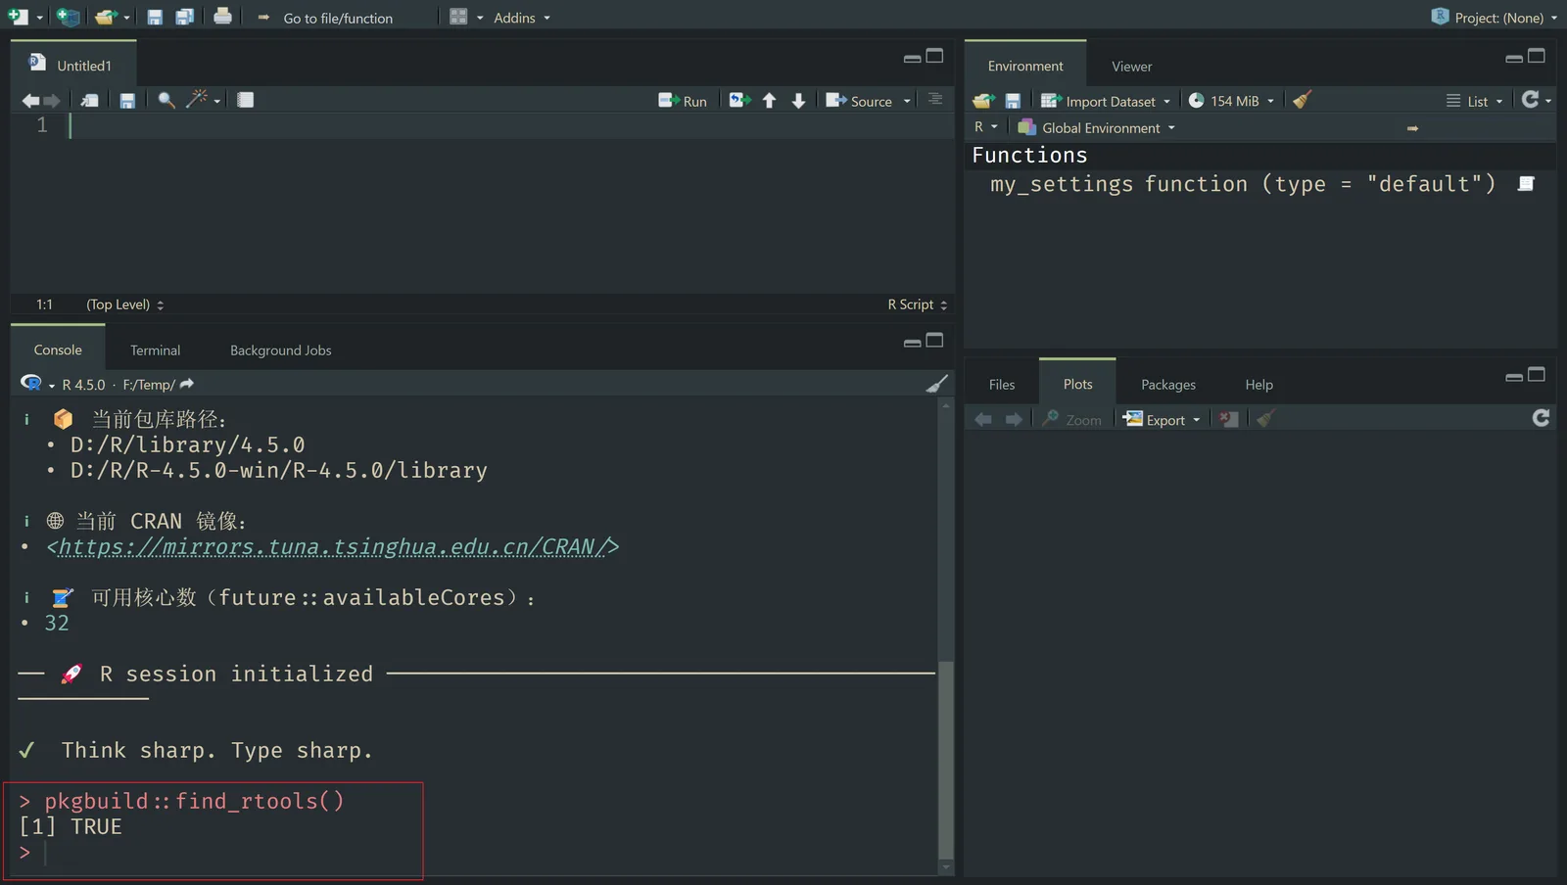The width and height of the screenshot is (1567, 885).
Task: Show the script in a new window
Action: coord(89,100)
